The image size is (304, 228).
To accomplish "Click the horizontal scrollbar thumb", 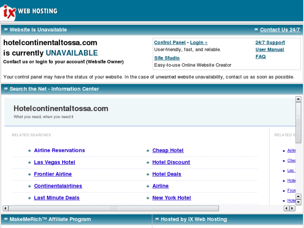I will [114, 208].
